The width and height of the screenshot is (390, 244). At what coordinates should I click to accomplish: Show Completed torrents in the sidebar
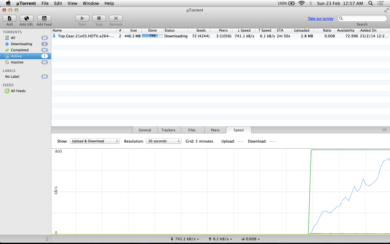(x=26, y=50)
